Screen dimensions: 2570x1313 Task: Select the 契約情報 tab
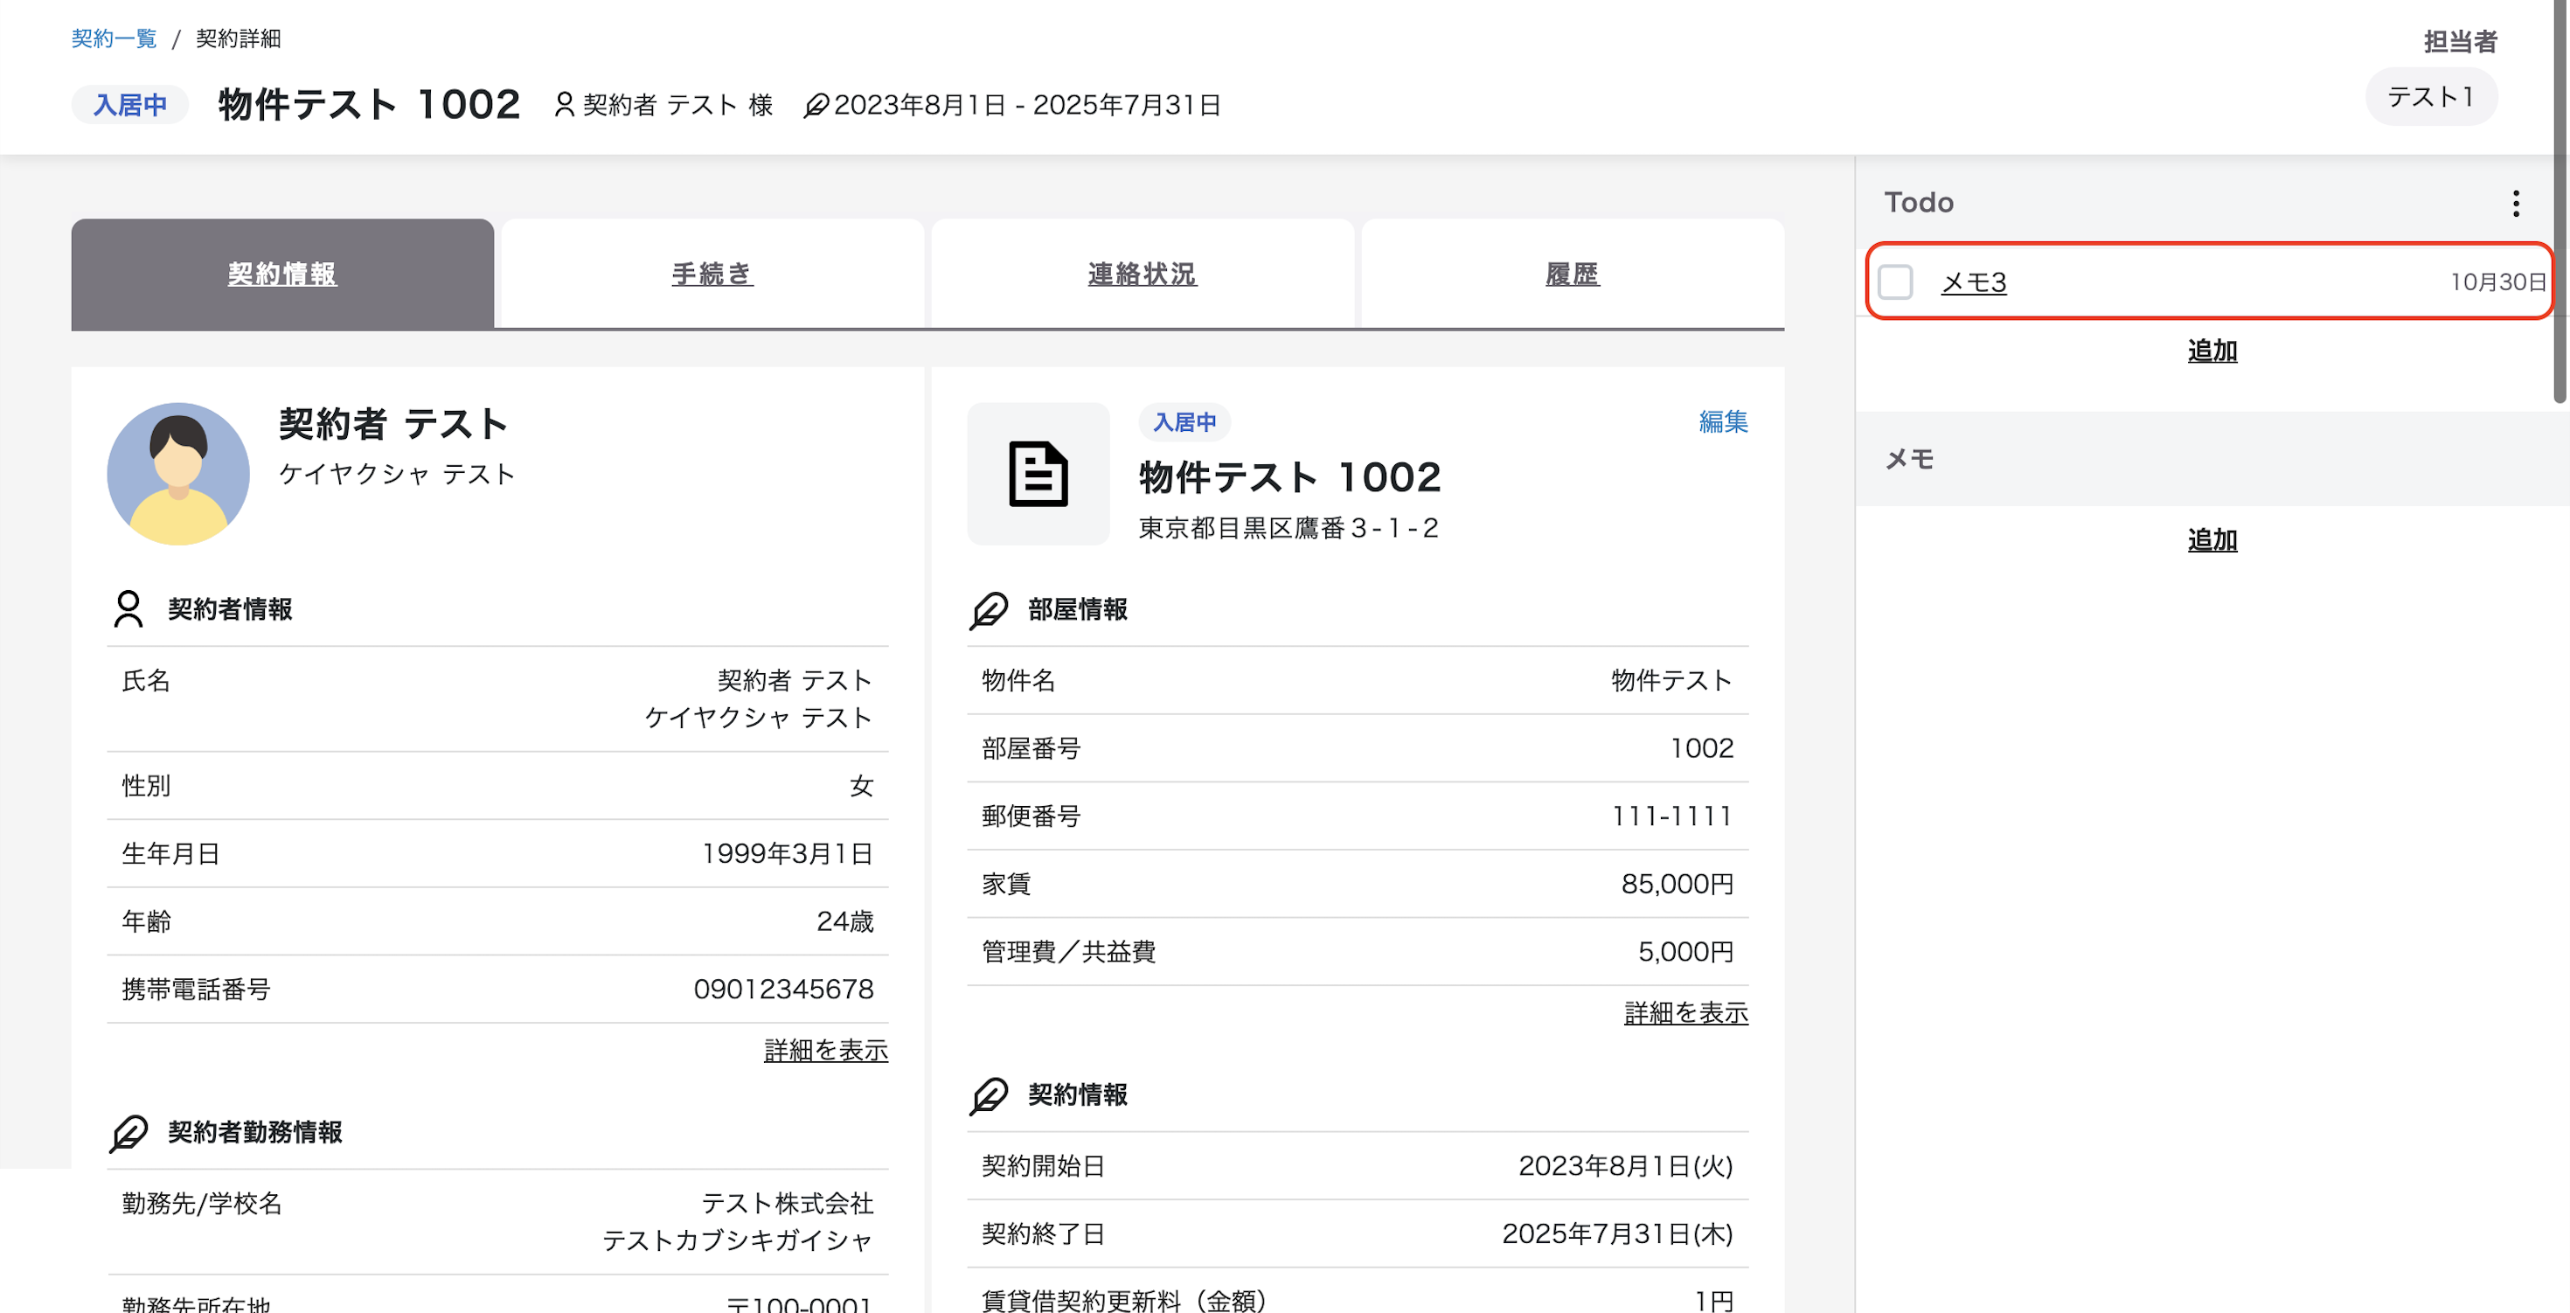(x=282, y=274)
